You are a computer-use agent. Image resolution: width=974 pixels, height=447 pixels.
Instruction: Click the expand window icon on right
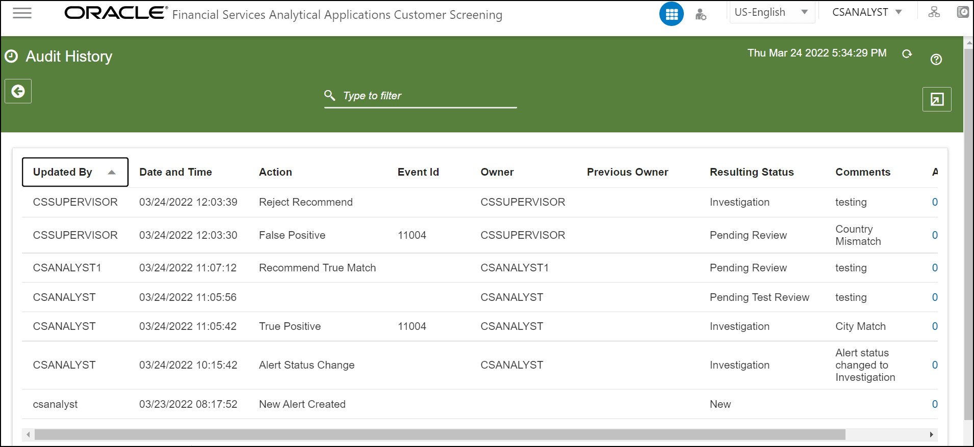[937, 99]
